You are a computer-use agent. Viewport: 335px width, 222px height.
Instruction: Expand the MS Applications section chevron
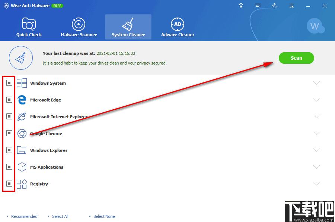pos(316,167)
